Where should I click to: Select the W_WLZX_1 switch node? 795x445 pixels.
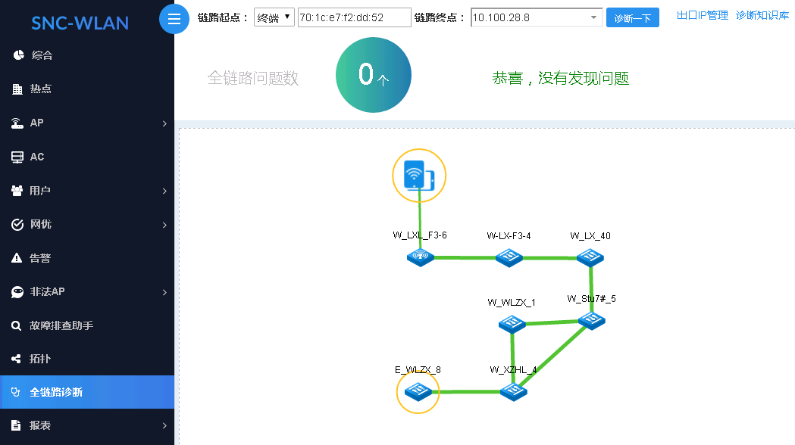click(x=512, y=323)
